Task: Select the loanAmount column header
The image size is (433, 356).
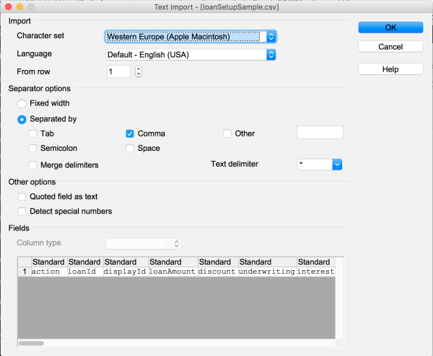Action: (x=173, y=261)
